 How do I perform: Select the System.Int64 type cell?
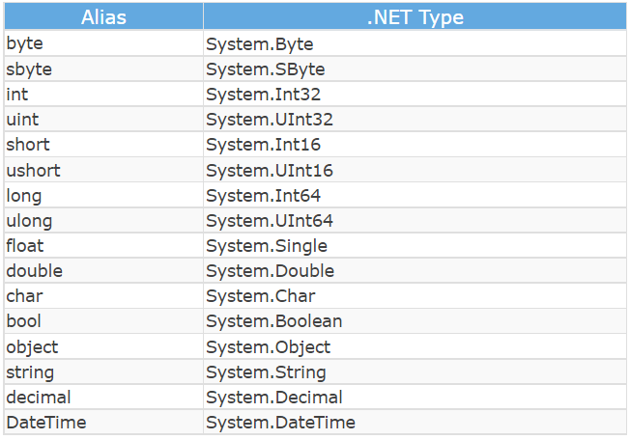(415, 195)
